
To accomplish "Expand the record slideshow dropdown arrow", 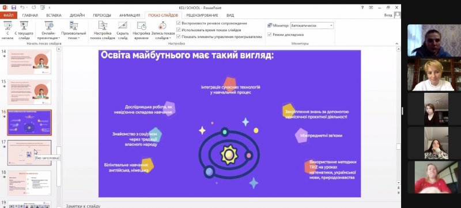I will pos(170,38).
